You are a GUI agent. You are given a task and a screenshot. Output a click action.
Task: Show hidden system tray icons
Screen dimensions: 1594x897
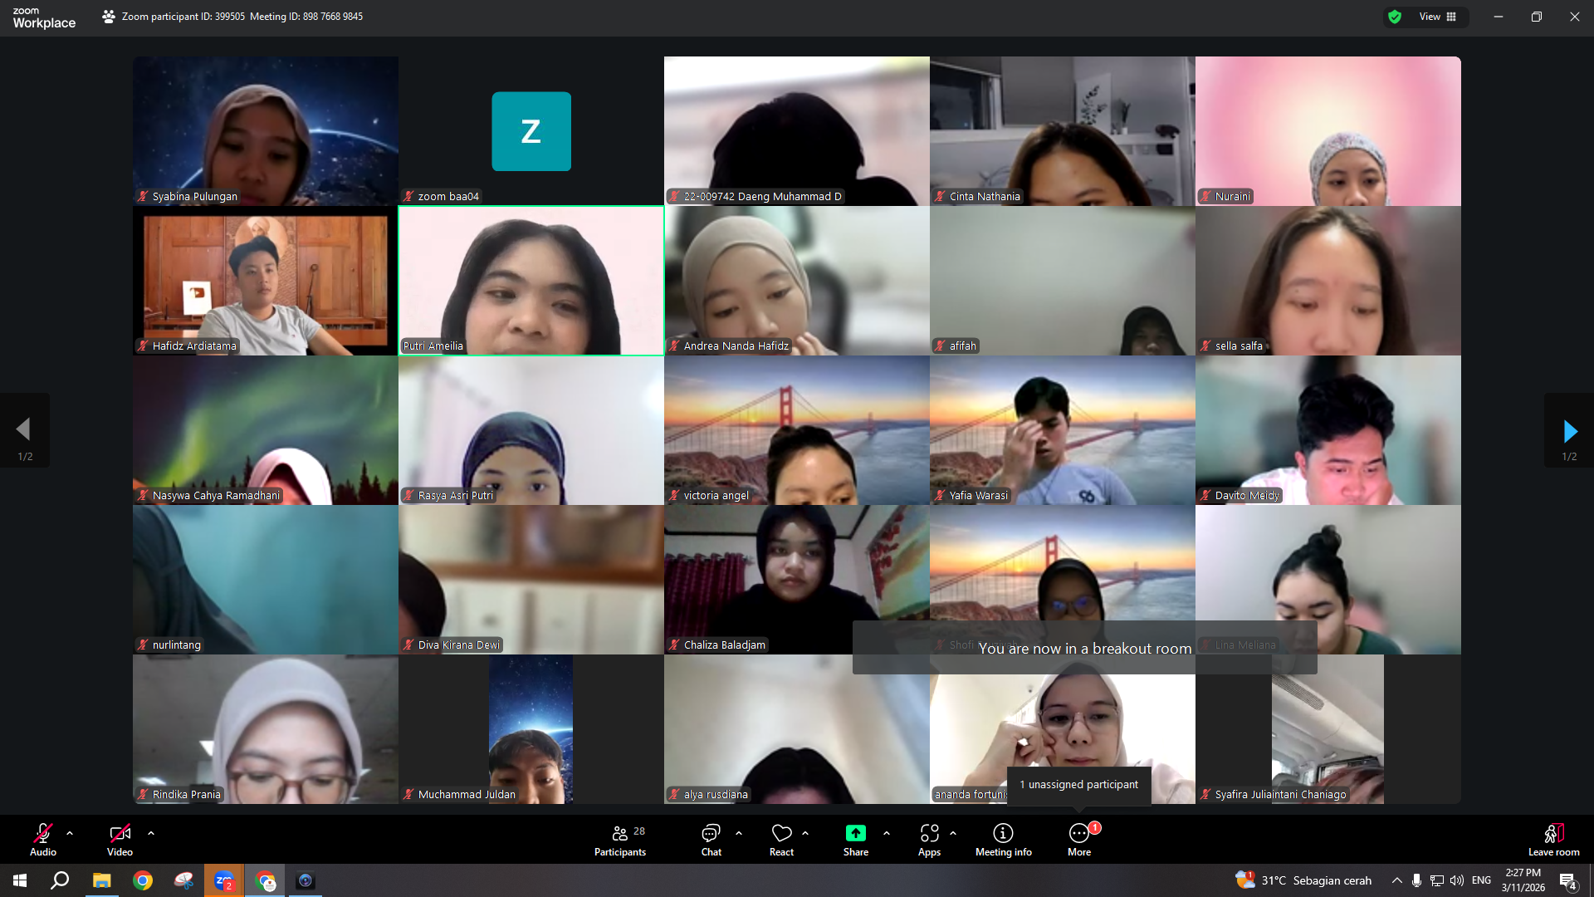1397,880
